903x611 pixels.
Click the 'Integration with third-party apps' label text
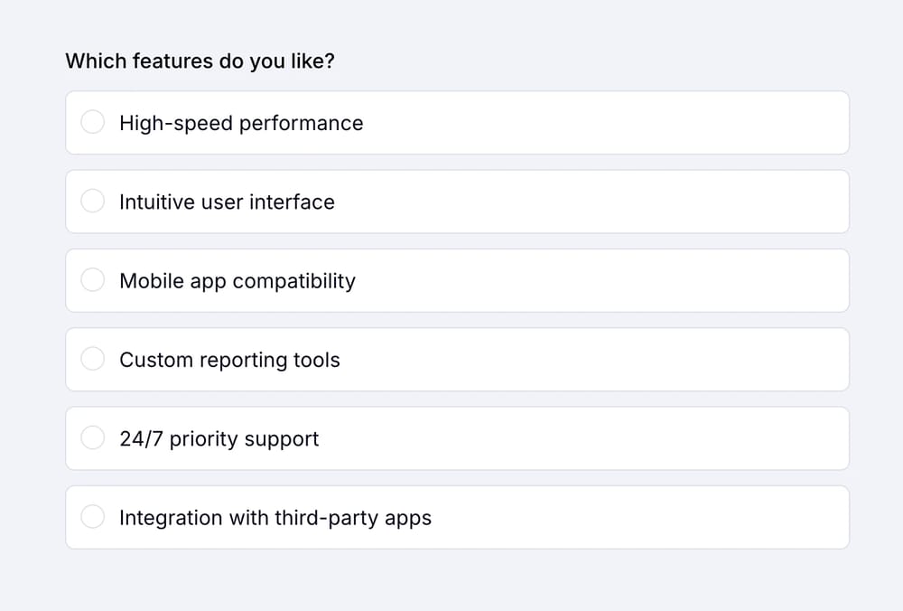(x=275, y=518)
